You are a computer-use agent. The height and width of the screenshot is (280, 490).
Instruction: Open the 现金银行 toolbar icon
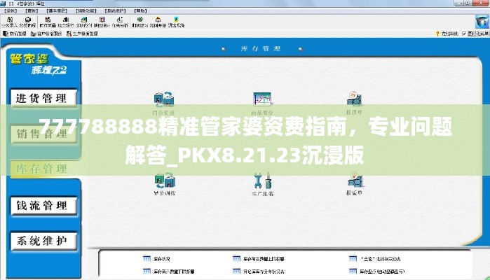tap(66, 22)
